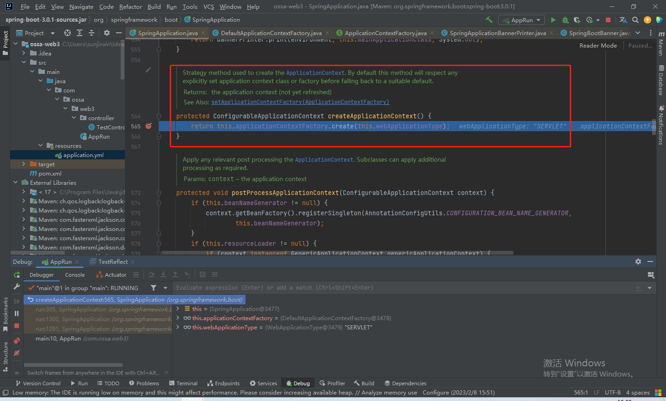Rerun AppRun in the Debug panel

click(17, 275)
